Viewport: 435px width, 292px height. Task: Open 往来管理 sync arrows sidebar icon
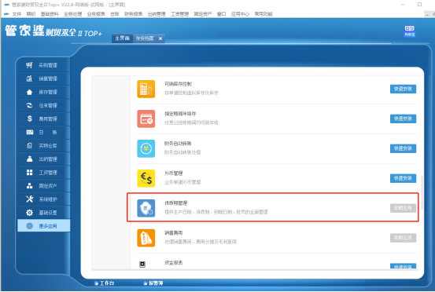pos(29,105)
